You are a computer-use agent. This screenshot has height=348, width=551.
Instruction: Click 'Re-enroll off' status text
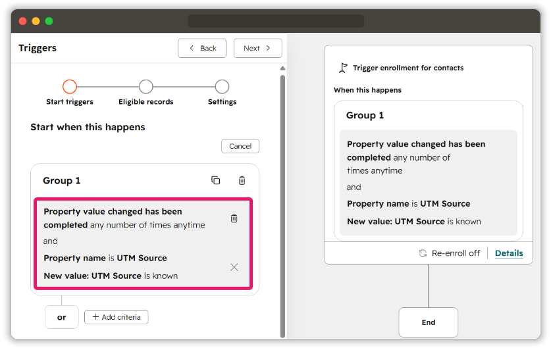click(456, 253)
